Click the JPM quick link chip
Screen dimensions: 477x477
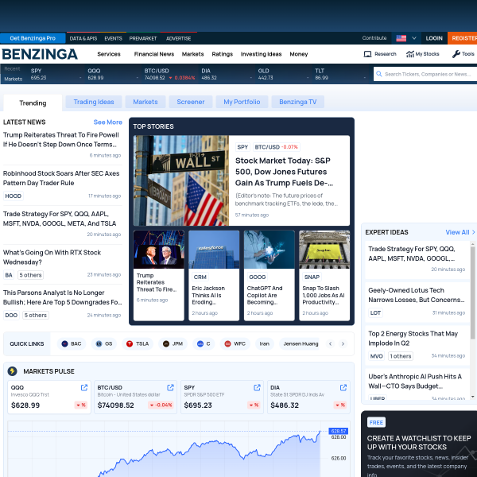[x=173, y=343]
